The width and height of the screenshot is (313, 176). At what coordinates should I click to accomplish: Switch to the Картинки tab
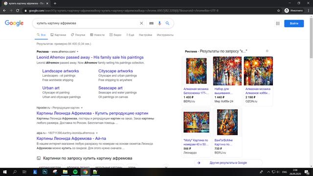(x=58, y=35)
